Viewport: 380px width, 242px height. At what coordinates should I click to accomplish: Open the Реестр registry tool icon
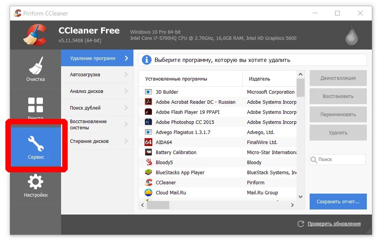click(35, 105)
